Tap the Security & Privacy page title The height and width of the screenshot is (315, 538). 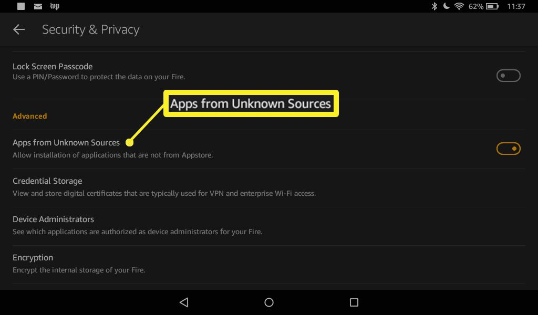pyautogui.click(x=90, y=29)
